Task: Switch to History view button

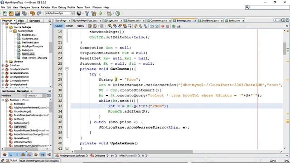Action: [81, 26]
